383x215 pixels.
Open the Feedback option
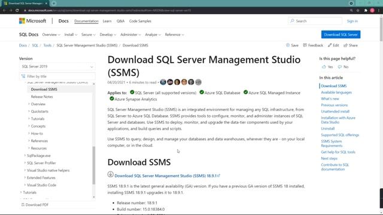(x=313, y=45)
